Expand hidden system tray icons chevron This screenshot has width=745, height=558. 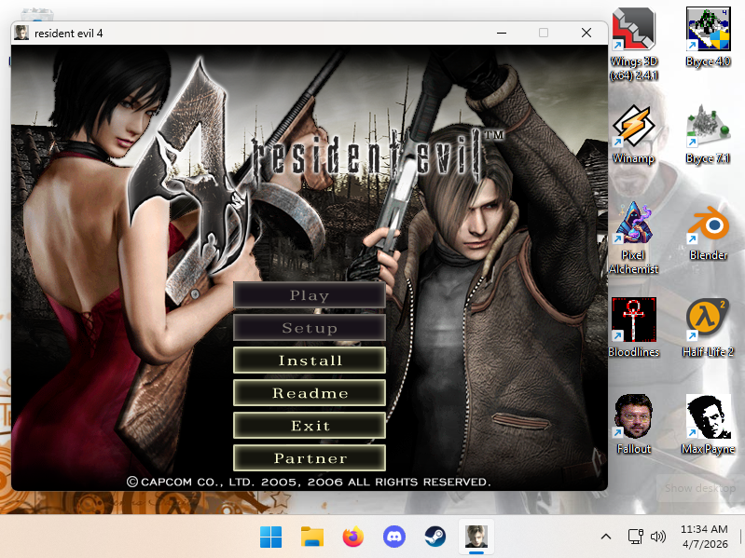coord(606,537)
